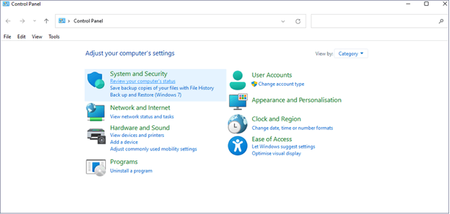Click Save backup copies with File History
The image size is (450, 214).
click(x=162, y=88)
